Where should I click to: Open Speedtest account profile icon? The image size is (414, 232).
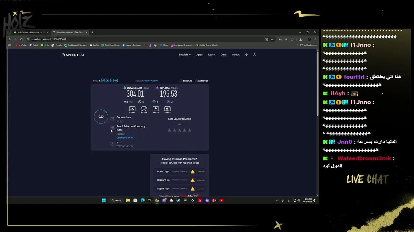[254, 55]
